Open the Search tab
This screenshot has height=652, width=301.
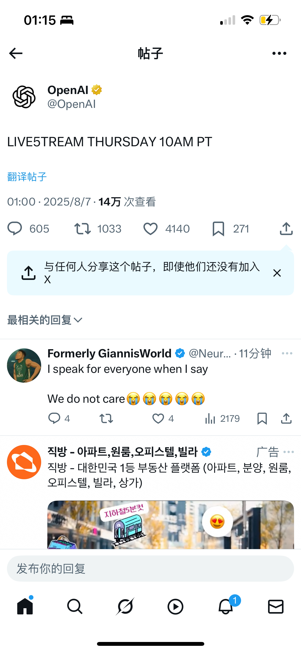[75, 606]
